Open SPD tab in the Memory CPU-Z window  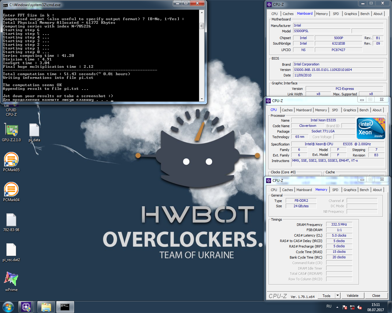click(x=335, y=190)
